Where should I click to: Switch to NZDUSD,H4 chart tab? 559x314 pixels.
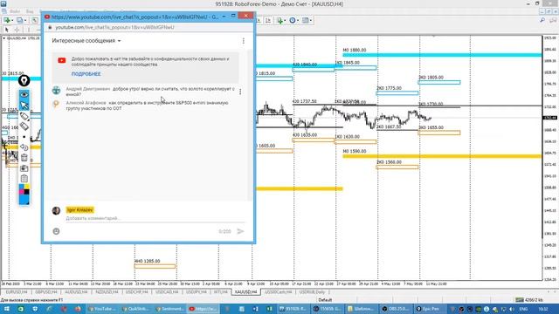coord(107,292)
